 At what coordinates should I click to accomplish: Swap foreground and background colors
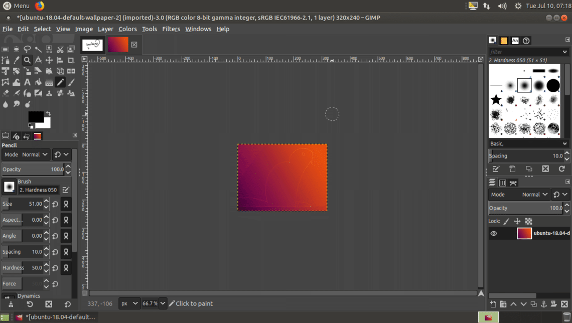(x=48, y=114)
